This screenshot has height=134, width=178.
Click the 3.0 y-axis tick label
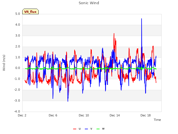[x=18, y=35]
